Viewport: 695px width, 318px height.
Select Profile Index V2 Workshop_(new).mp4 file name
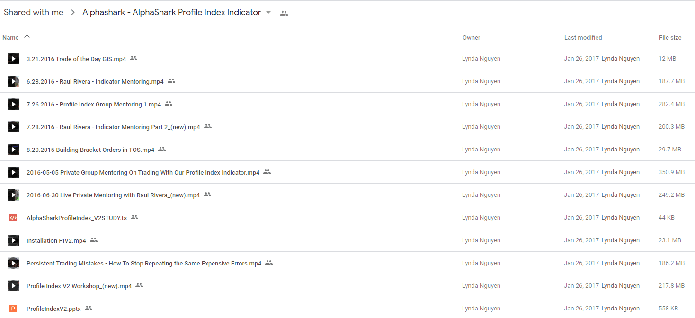[79, 286]
